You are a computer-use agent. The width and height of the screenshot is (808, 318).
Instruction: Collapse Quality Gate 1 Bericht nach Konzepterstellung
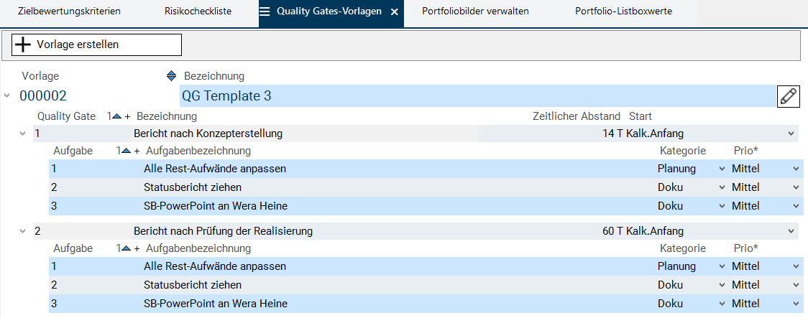pyautogui.click(x=23, y=134)
